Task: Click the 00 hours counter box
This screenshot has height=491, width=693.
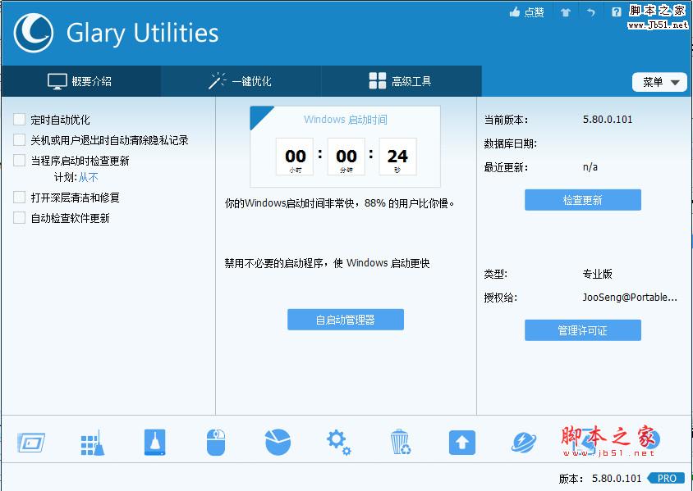Action: point(295,157)
